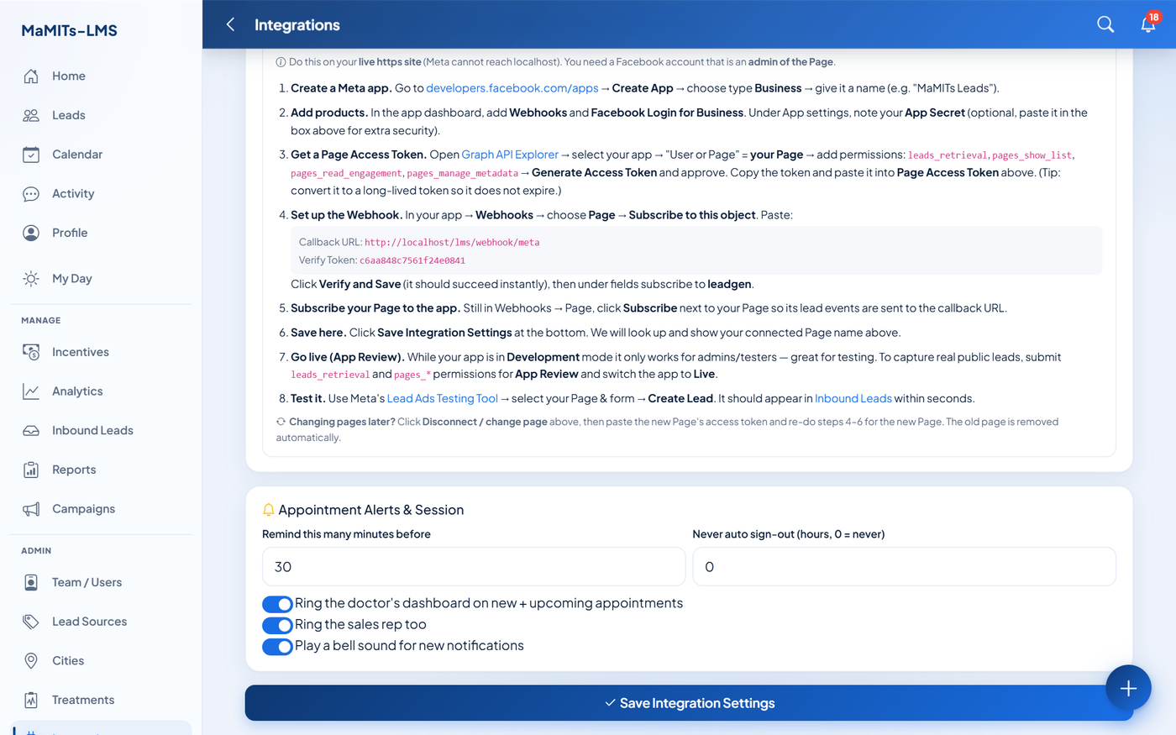Click the My Day menu label
Viewport: 1176px width, 735px height.
(x=72, y=279)
